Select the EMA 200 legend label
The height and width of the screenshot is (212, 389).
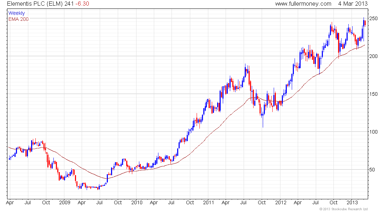click(18, 19)
